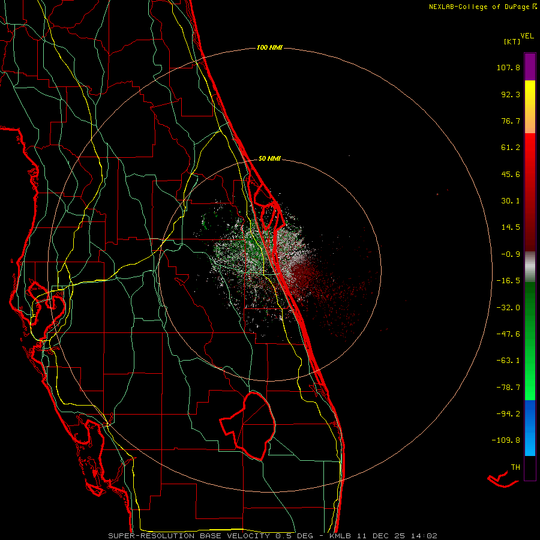Select the -94.2 scale value
The height and width of the screenshot is (540, 540).
(x=508, y=414)
